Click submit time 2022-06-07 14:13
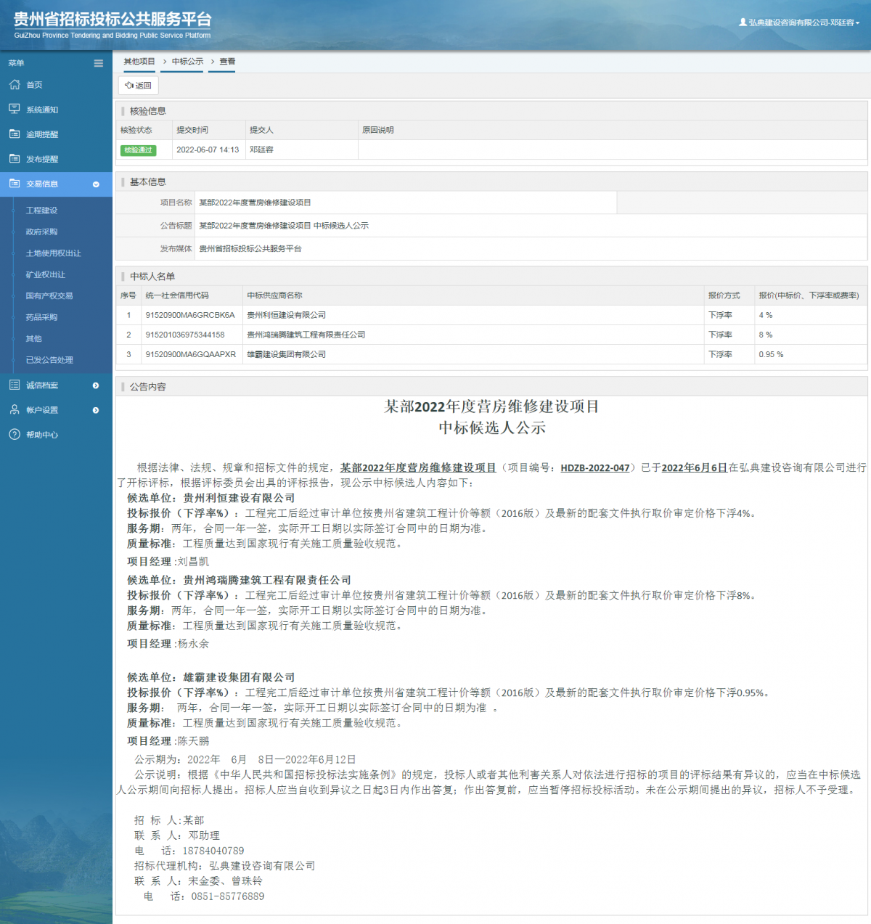This screenshot has width=871, height=924. pos(208,150)
